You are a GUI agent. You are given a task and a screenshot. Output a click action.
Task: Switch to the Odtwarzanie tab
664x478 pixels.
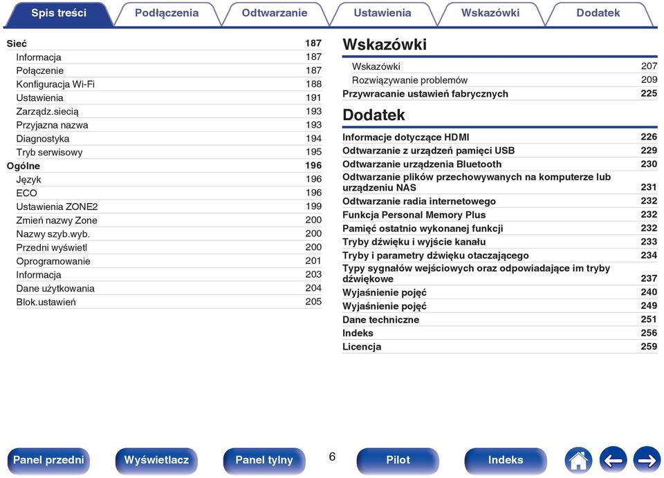(x=275, y=14)
